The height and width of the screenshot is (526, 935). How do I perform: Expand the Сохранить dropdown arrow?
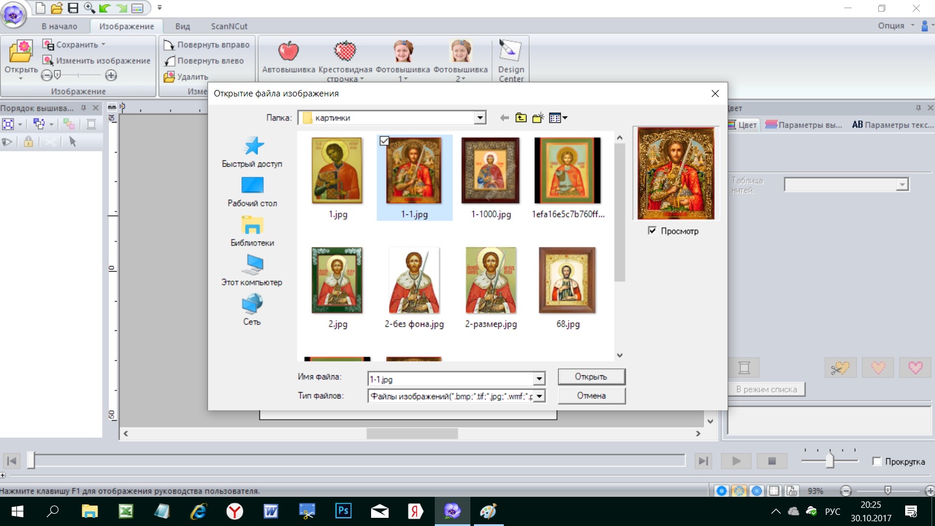(x=103, y=44)
